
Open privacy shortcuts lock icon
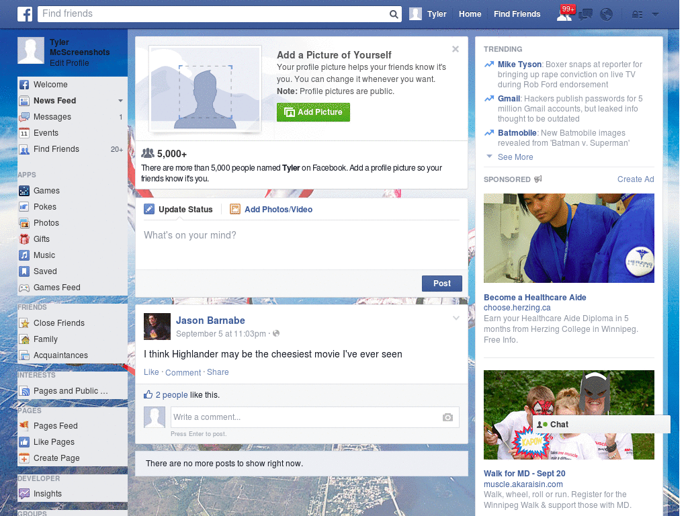637,15
